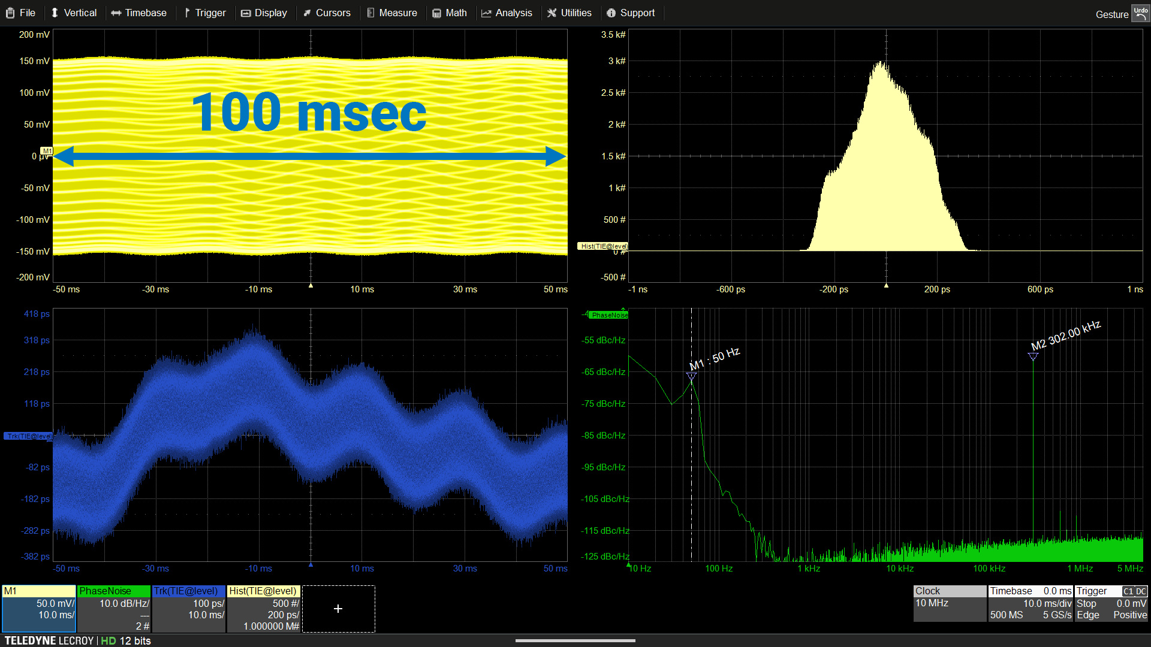
Task: Click the Clock 10 MHz descriptor box
Action: pos(949,603)
